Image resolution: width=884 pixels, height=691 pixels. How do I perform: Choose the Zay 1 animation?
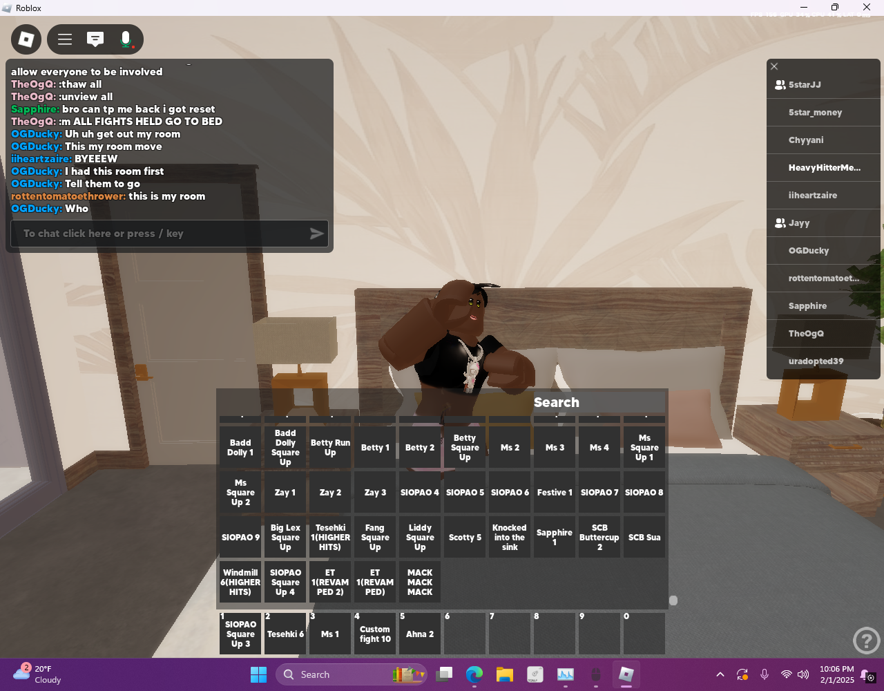[x=285, y=493]
